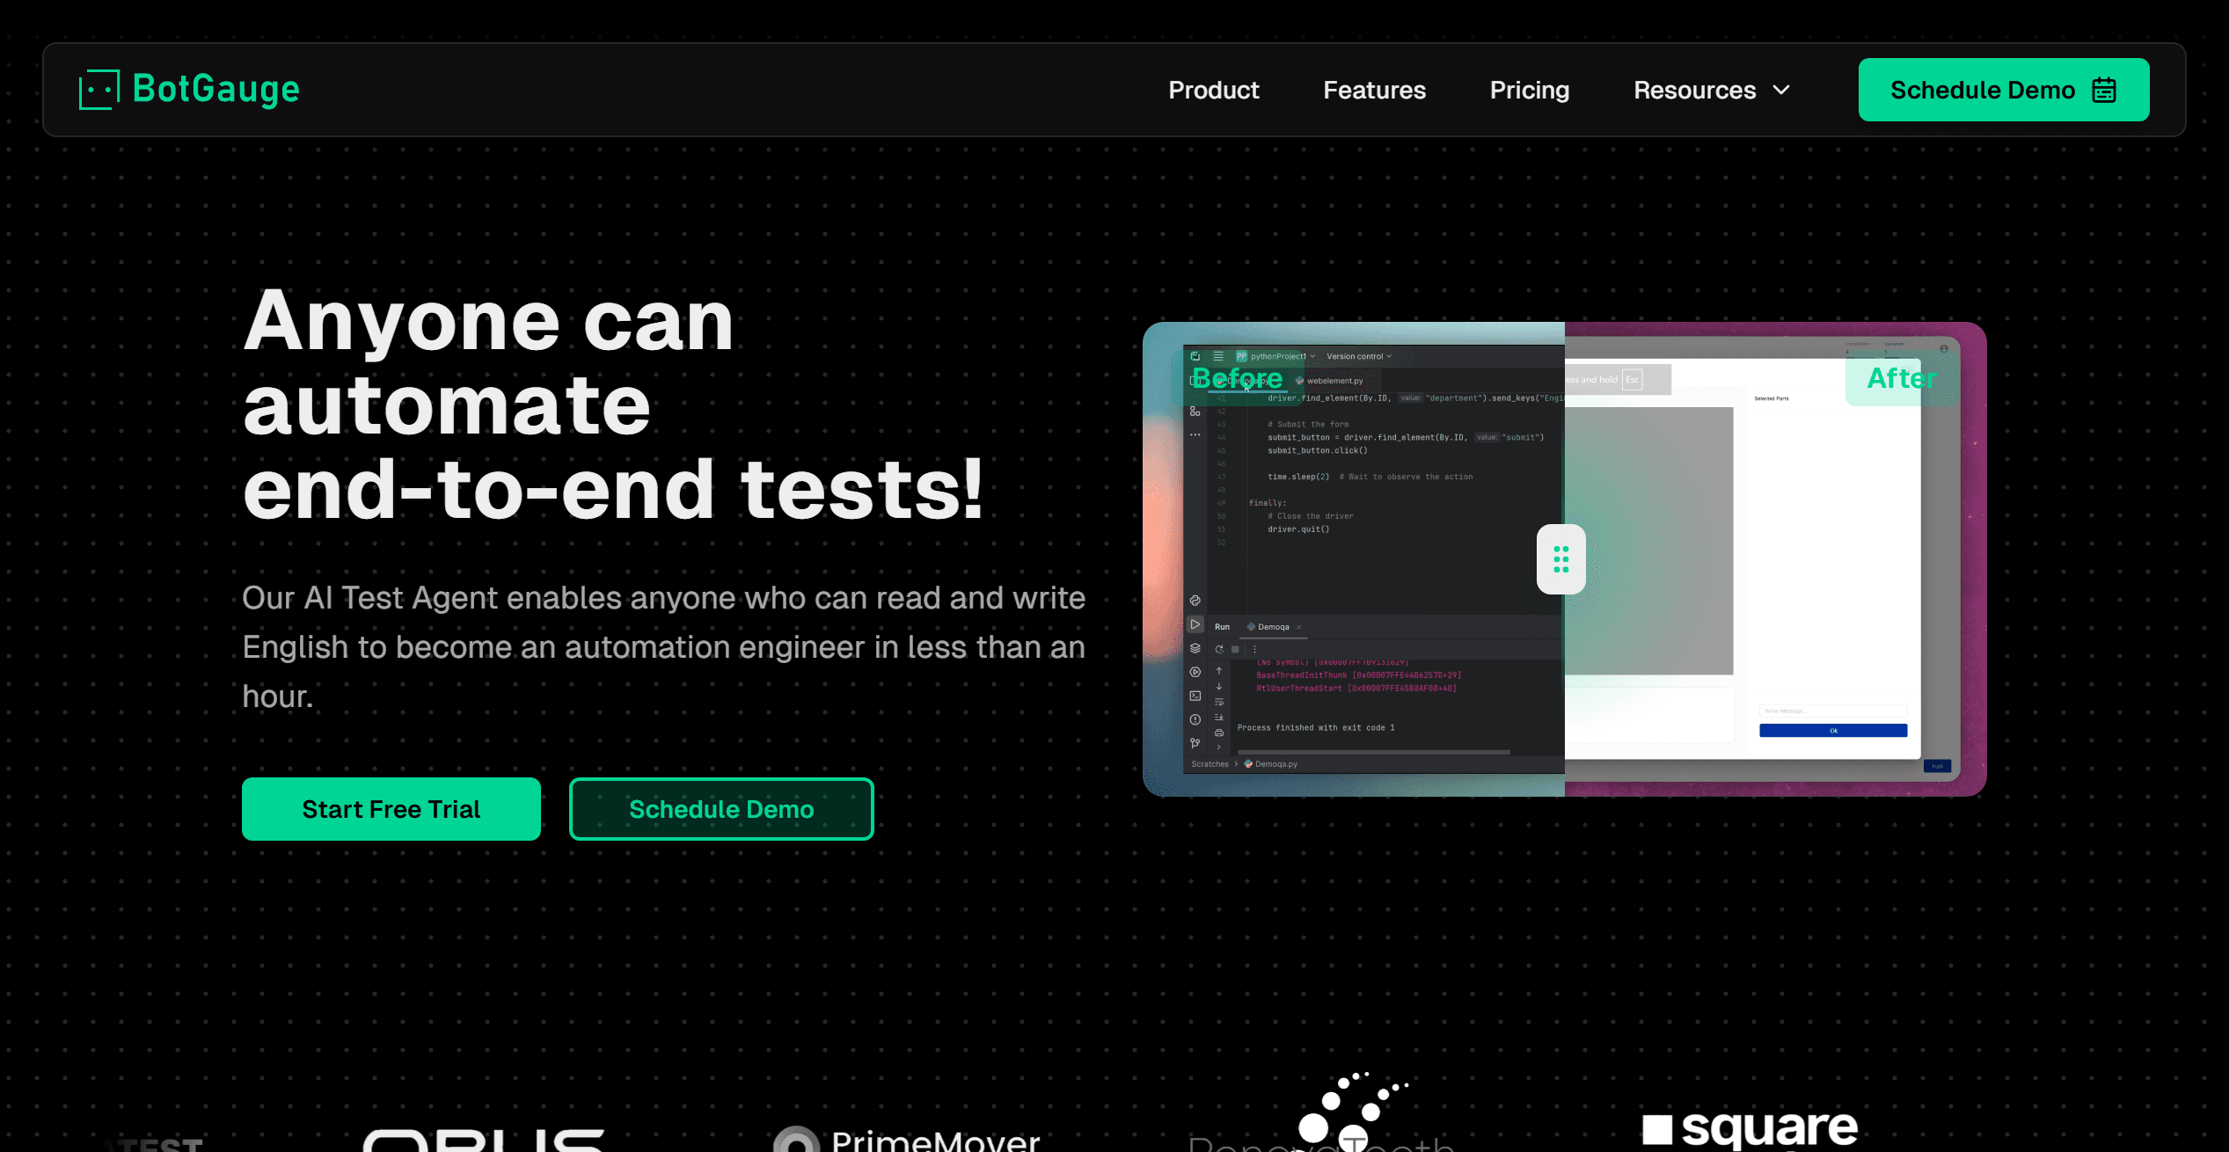
Task: Click the hamburger menu icon in IDE header
Action: (1218, 356)
